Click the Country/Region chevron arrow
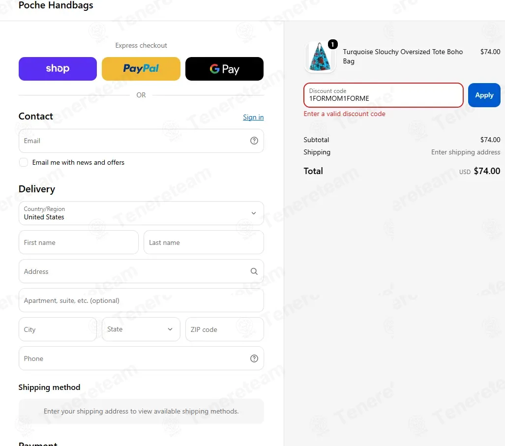Image resolution: width=505 pixels, height=446 pixels. tap(254, 213)
